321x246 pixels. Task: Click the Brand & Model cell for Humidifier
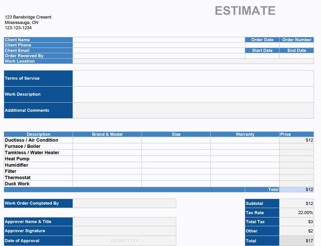pos(107,165)
